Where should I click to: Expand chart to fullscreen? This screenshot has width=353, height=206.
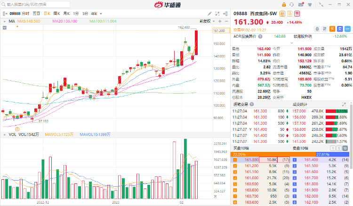tap(217, 14)
